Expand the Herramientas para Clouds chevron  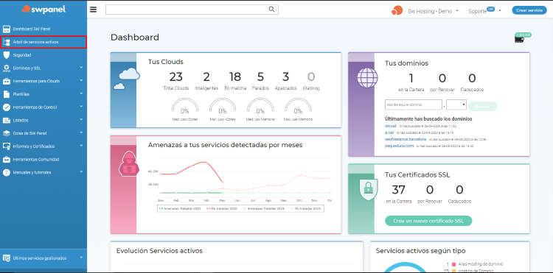tap(81, 80)
